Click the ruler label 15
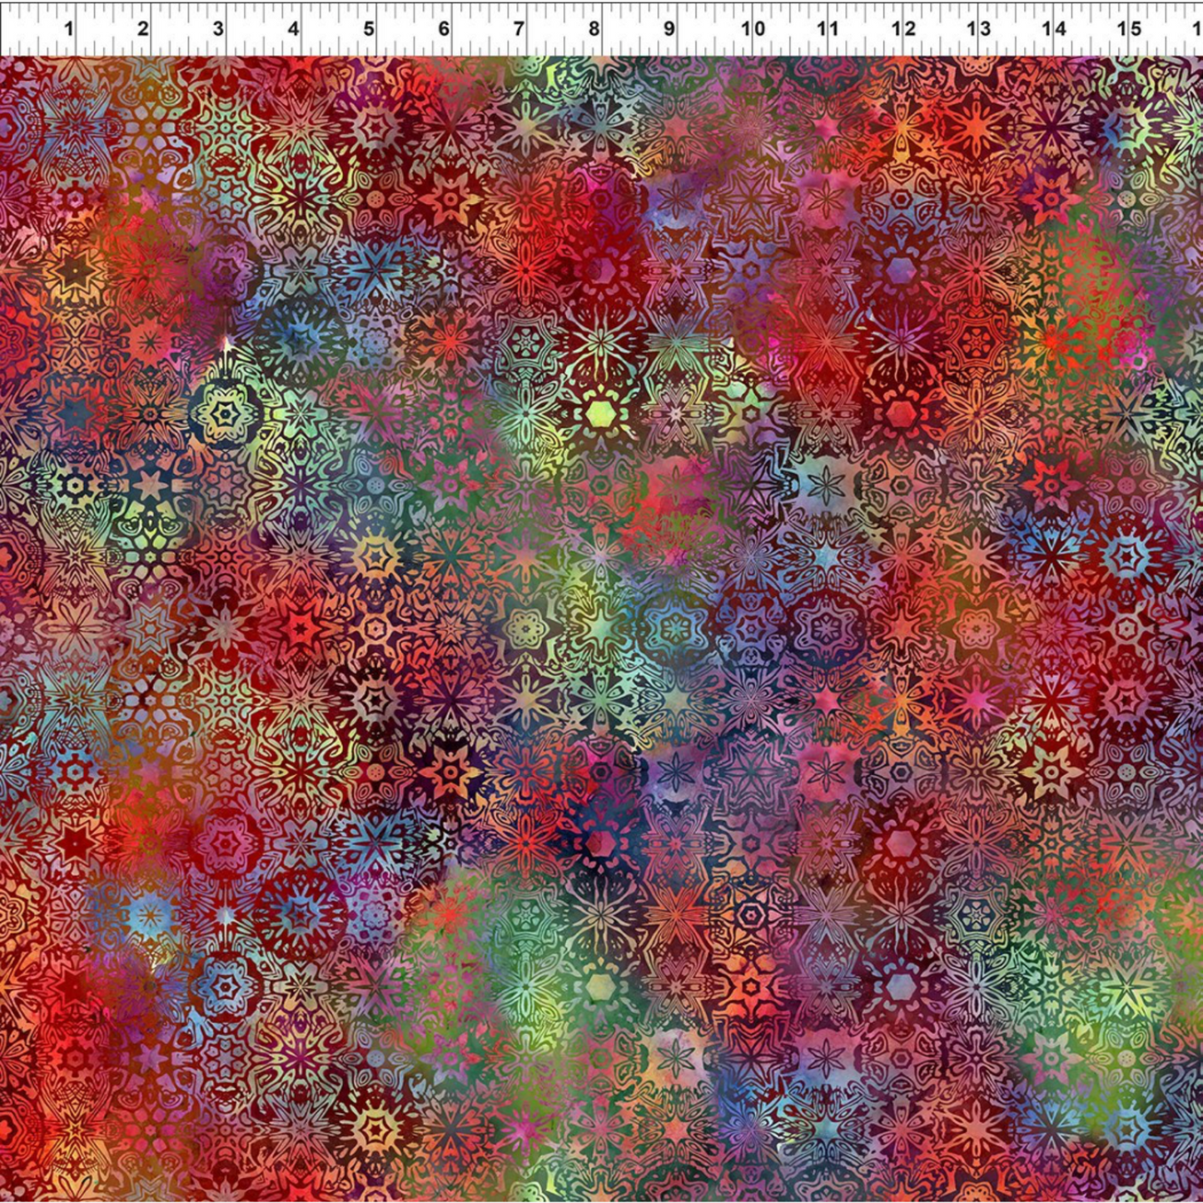The width and height of the screenshot is (1203, 1203). [1129, 29]
